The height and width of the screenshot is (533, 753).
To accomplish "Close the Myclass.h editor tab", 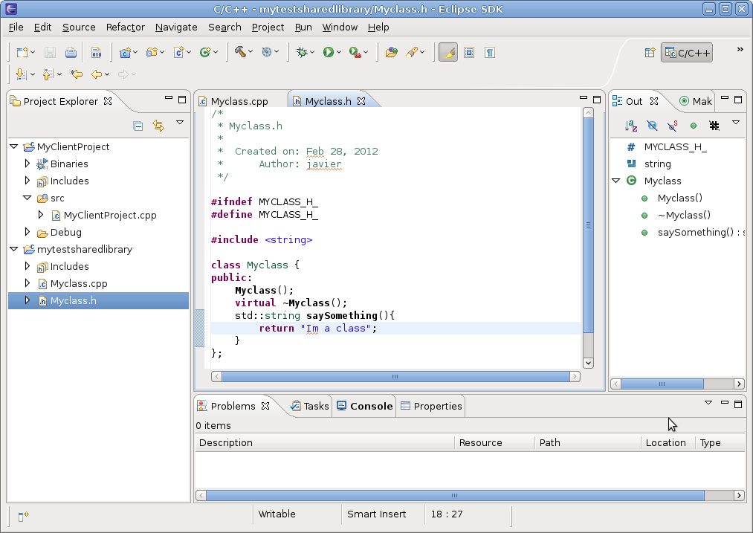I will pyautogui.click(x=361, y=101).
